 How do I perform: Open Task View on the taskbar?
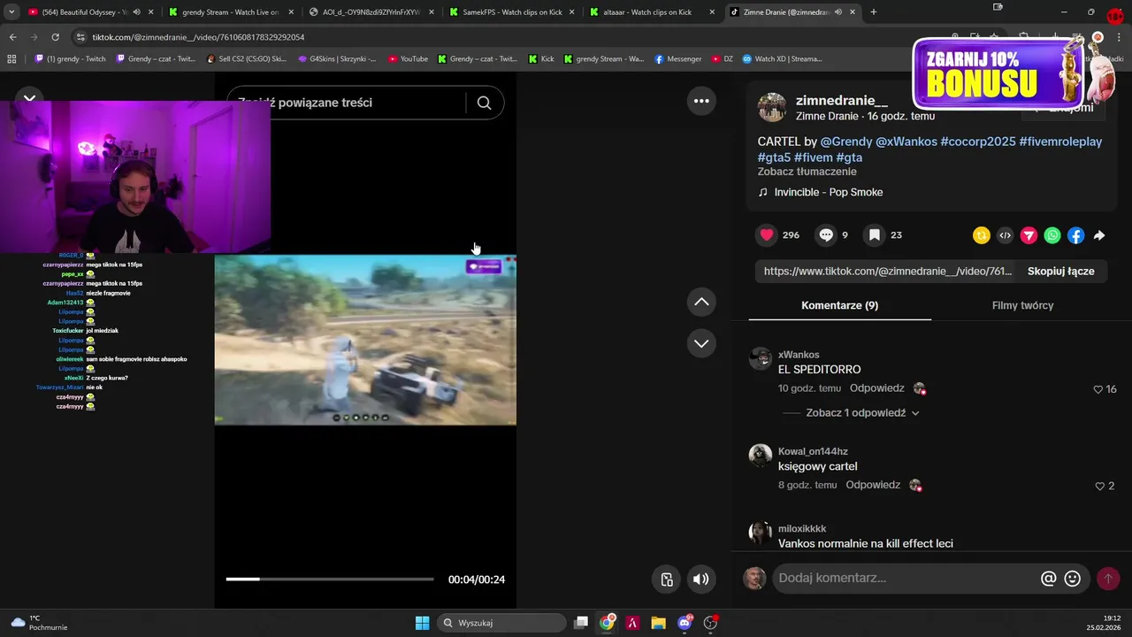(581, 623)
